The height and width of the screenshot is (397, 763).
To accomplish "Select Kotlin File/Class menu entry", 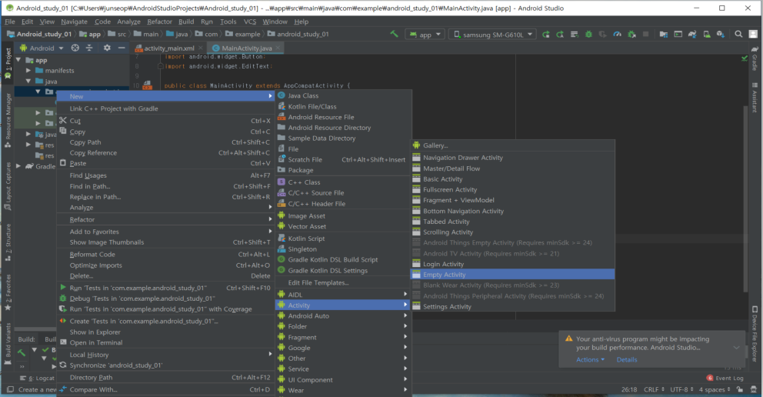I will 344,106.
